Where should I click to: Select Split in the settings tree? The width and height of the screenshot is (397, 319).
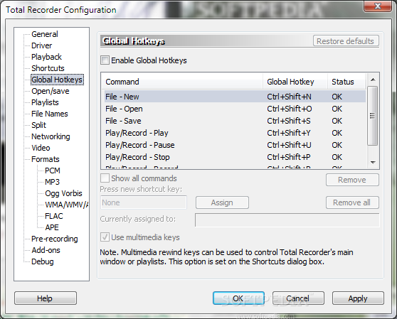pos(38,125)
